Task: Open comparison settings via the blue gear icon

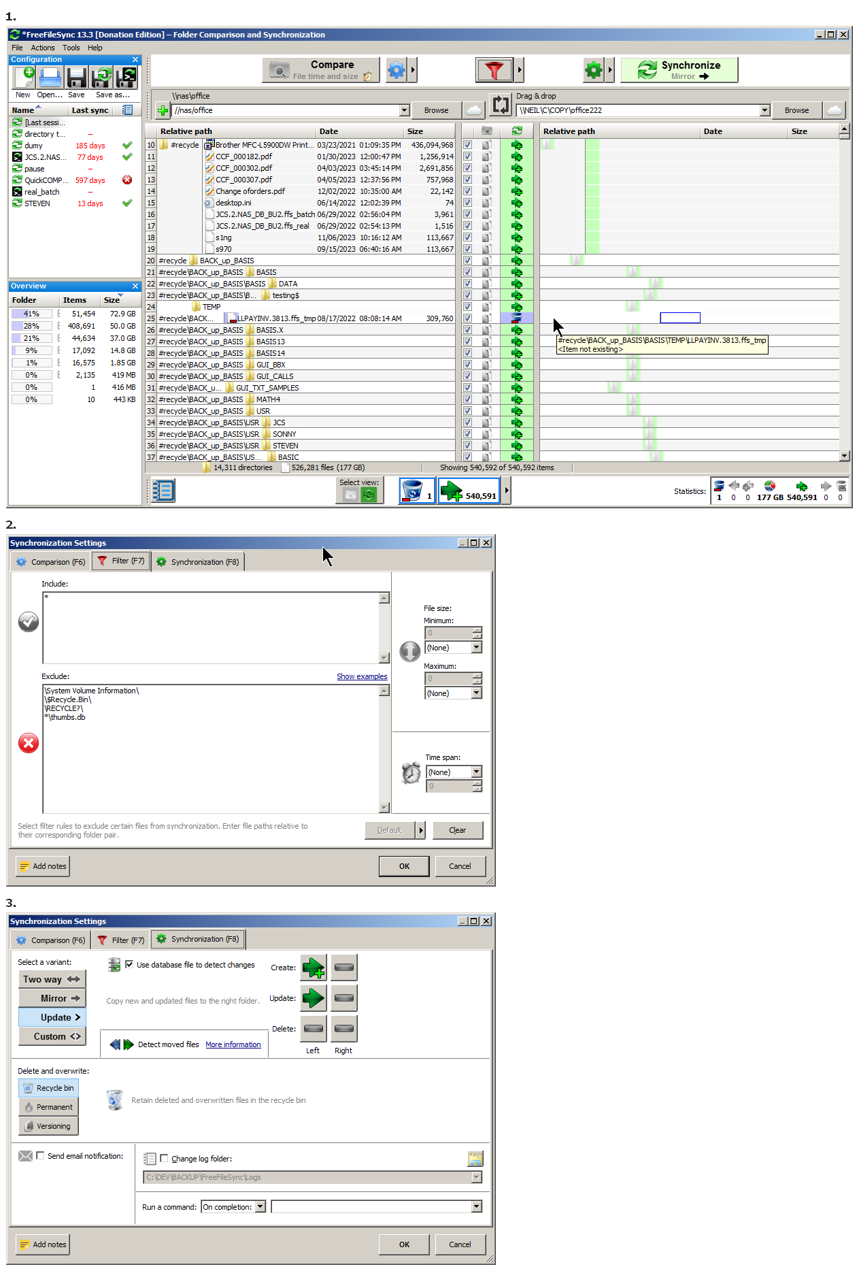Action: [397, 69]
